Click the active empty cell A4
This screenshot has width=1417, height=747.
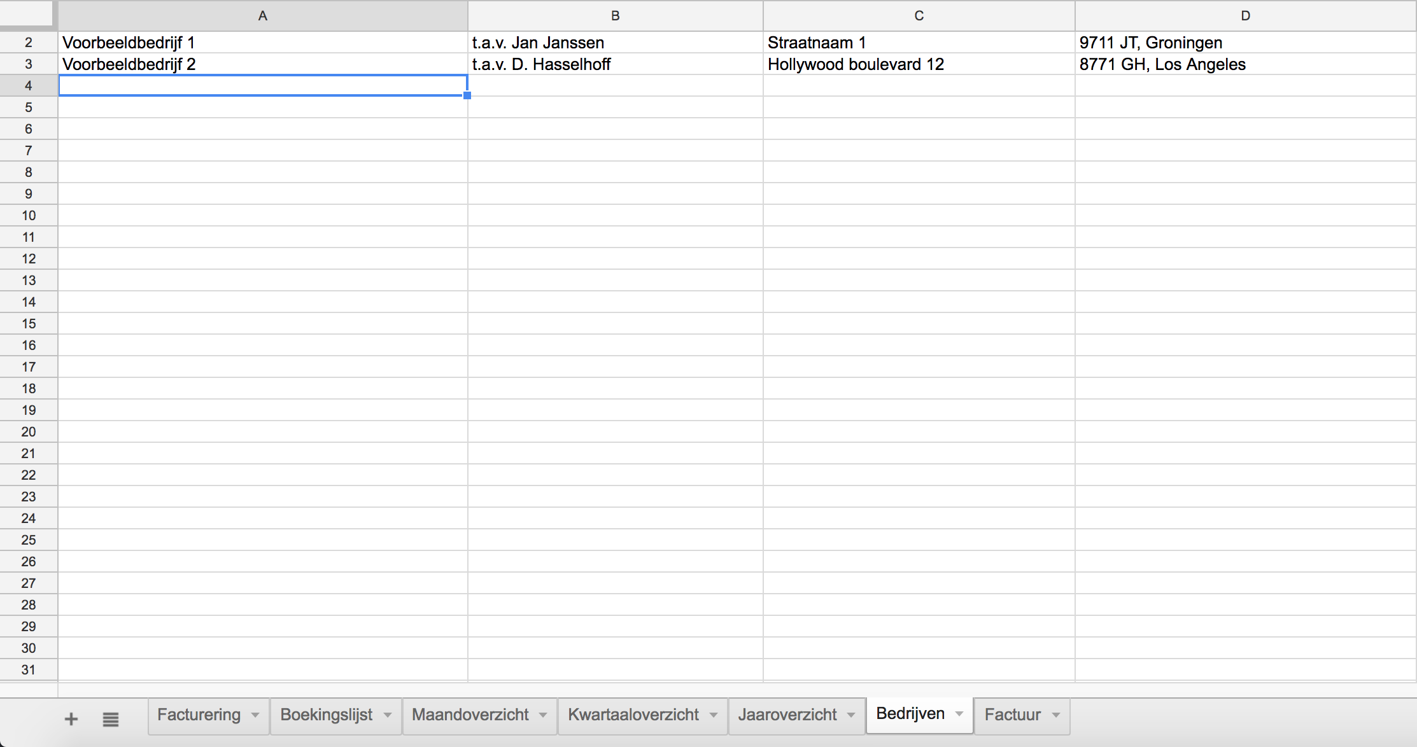coord(263,85)
